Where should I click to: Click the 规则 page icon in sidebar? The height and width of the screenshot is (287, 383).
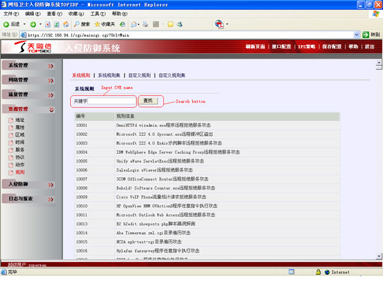(x=10, y=172)
